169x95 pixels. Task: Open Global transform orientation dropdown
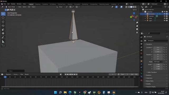coord(60,7)
